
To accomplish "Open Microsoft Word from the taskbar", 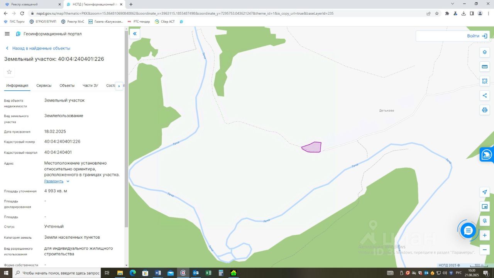I will (158, 273).
